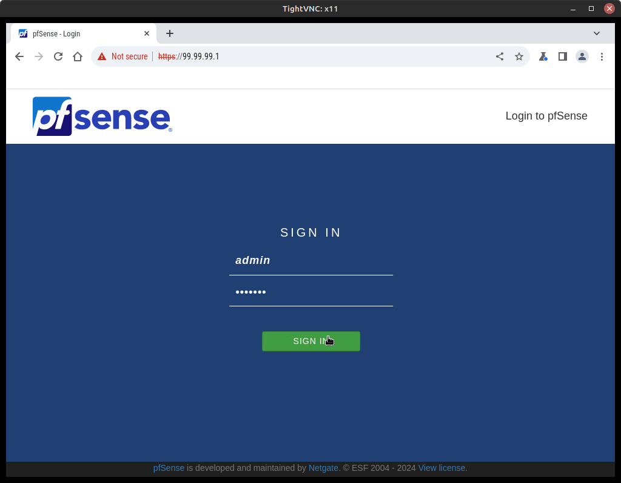Expand the tab search chevron
621x483 pixels.
(597, 33)
